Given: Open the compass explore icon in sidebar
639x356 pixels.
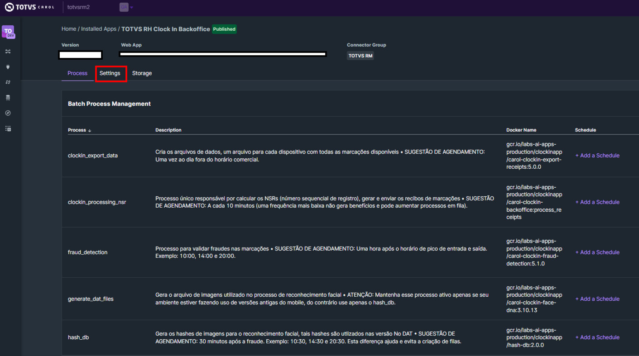Looking at the screenshot, I should (8, 113).
